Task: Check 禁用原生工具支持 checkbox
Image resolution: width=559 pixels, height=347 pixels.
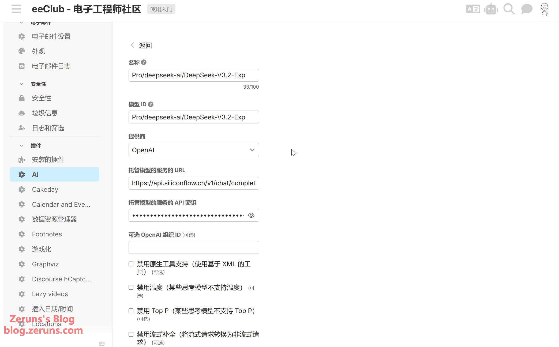Action: click(x=131, y=264)
